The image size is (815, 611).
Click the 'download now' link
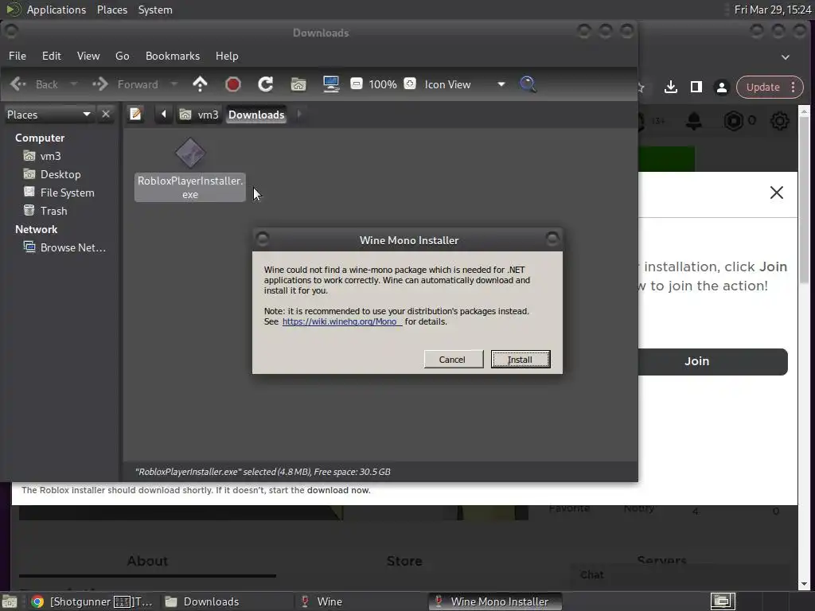coord(337,490)
